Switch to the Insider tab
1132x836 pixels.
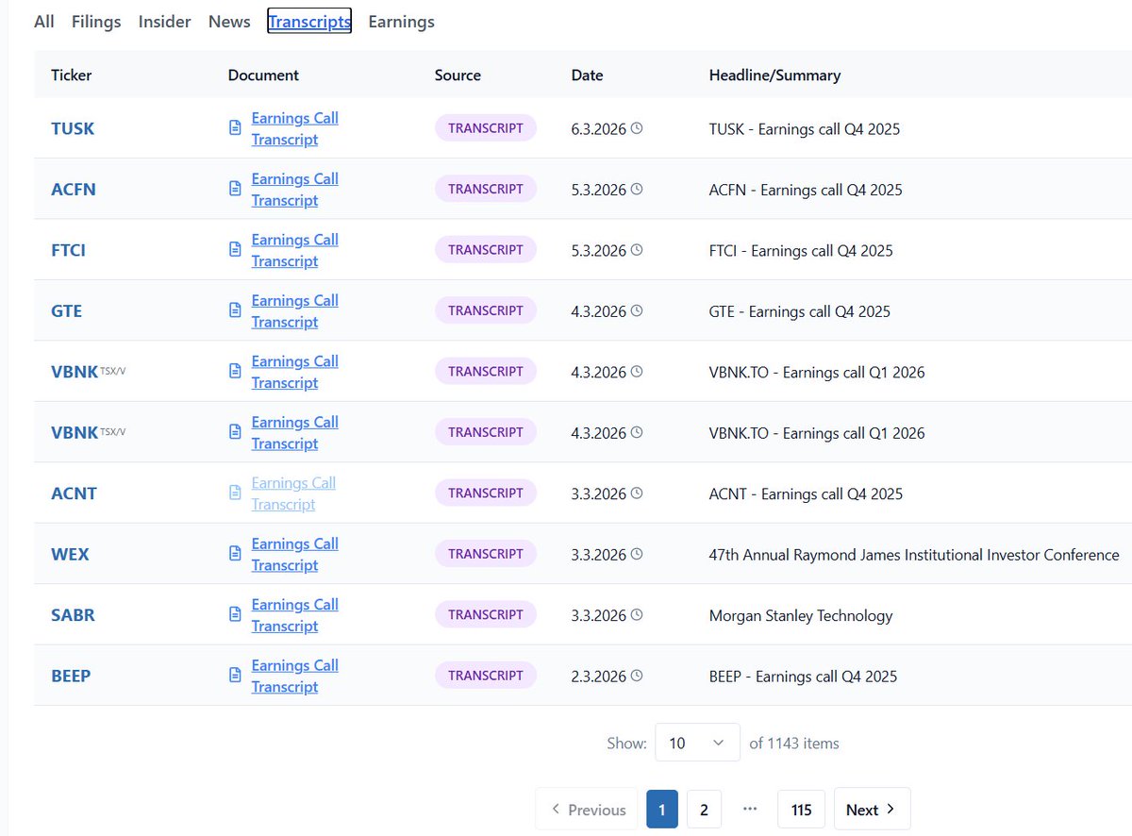pos(164,21)
